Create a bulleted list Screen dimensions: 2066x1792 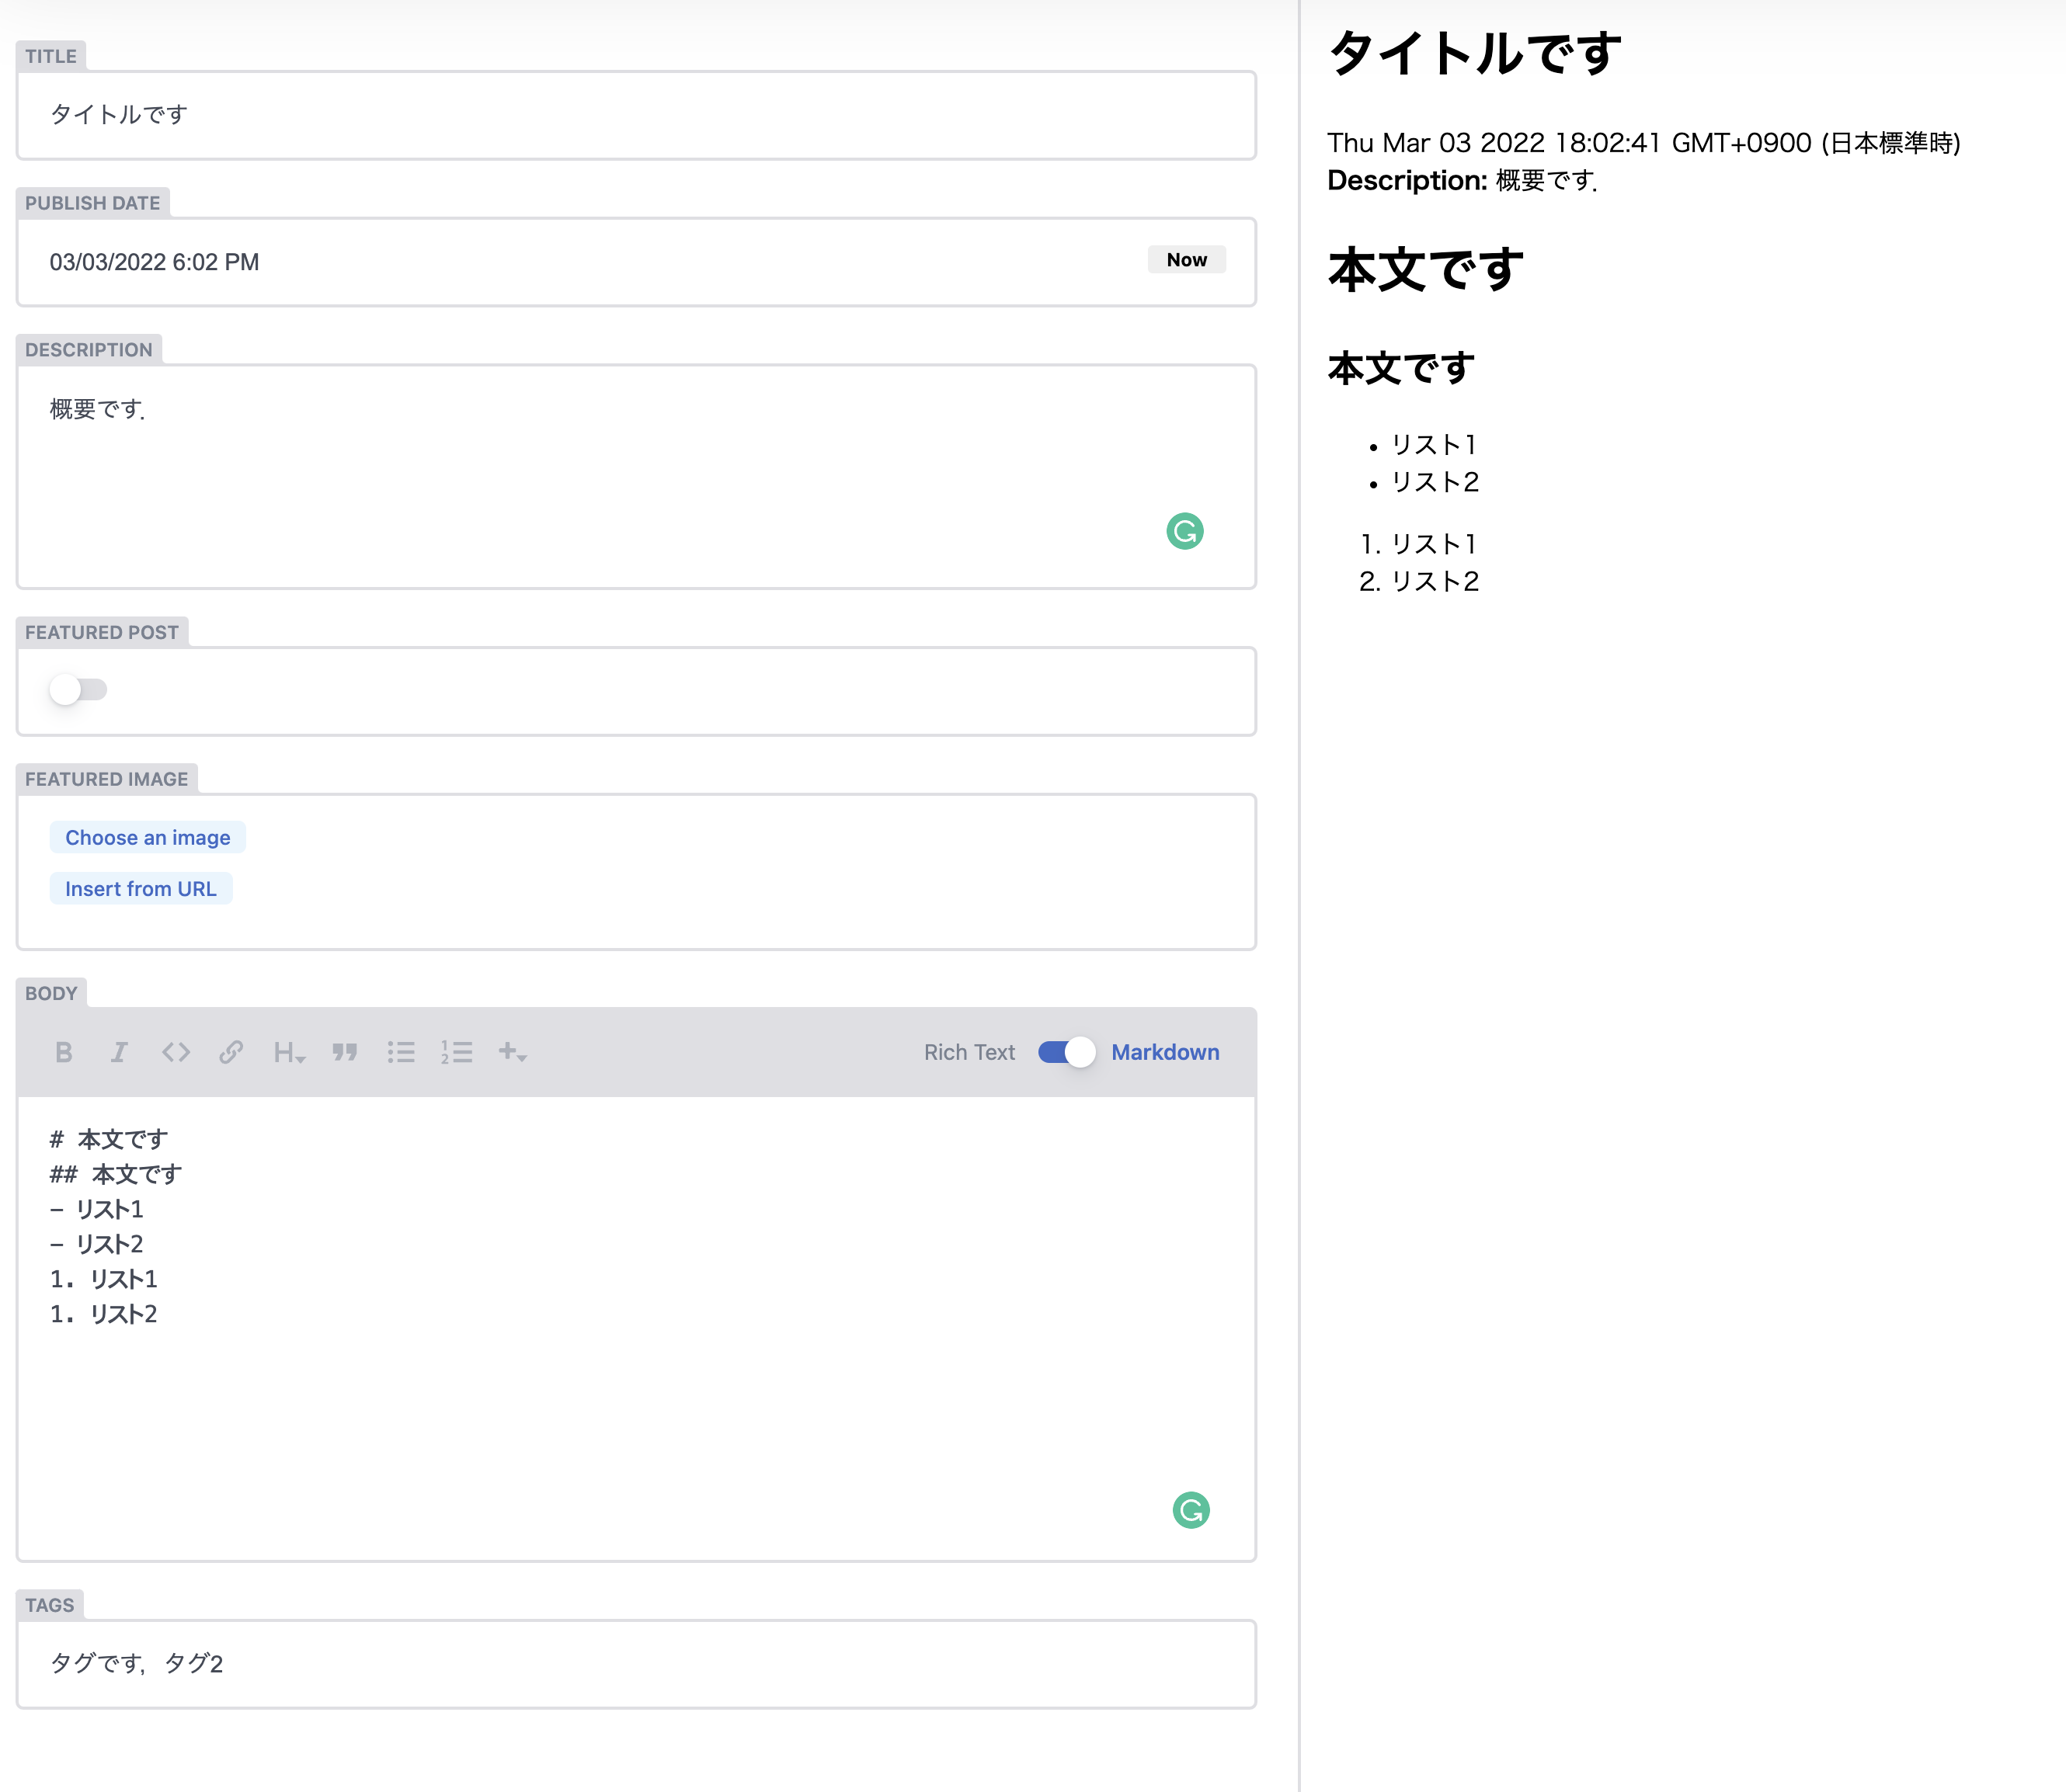(402, 1052)
